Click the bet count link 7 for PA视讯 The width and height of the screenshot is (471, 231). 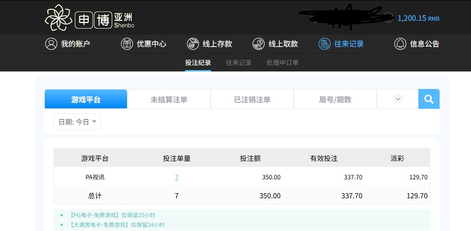pyautogui.click(x=177, y=177)
